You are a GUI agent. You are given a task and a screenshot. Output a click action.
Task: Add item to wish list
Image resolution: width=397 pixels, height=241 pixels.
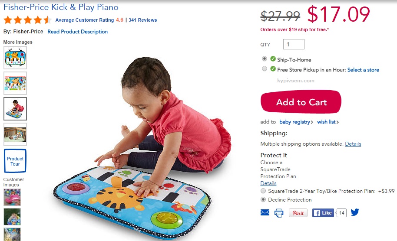click(328, 122)
